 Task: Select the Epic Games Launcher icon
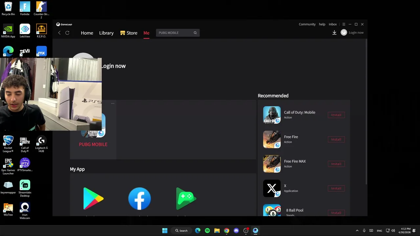pyautogui.click(x=8, y=167)
